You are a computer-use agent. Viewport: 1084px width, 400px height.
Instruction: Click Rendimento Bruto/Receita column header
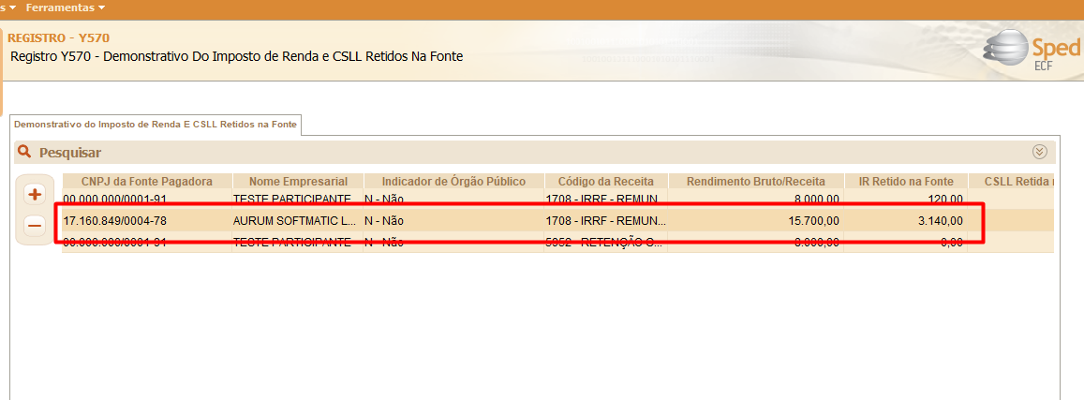click(x=756, y=181)
